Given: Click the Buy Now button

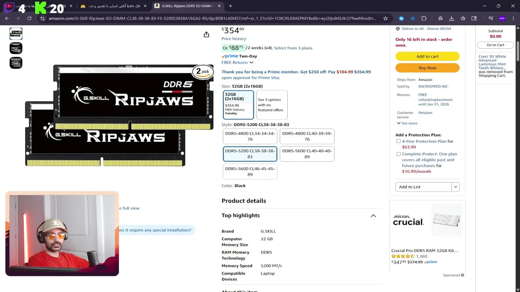Looking at the screenshot, I should coord(427,68).
